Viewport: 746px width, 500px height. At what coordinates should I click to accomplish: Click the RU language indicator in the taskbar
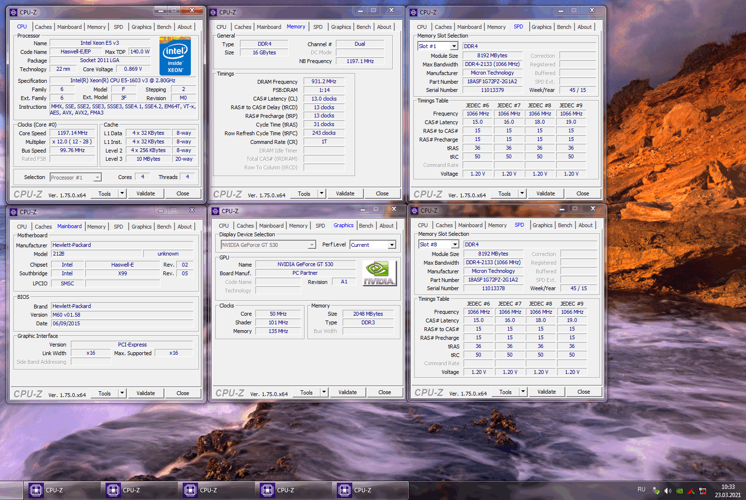point(641,489)
